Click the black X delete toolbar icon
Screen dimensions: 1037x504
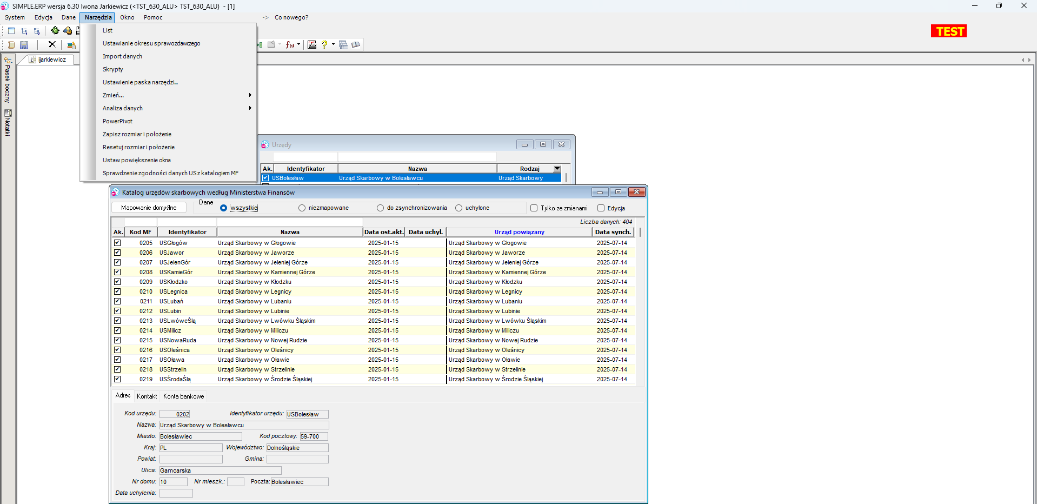[52, 45]
